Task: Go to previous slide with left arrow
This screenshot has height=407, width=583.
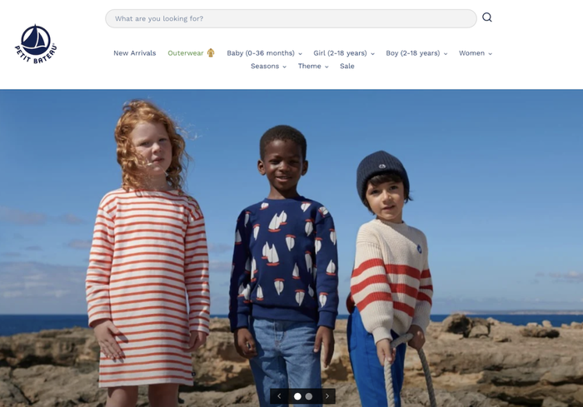Action: click(279, 396)
